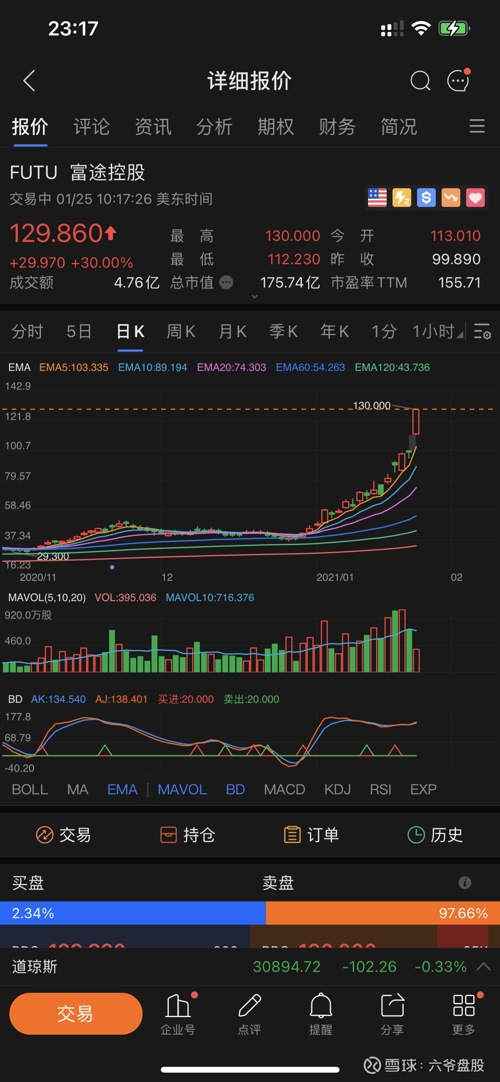The height and width of the screenshot is (1082, 500).
Task: Select the 周K chart period
Action: (x=181, y=331)
